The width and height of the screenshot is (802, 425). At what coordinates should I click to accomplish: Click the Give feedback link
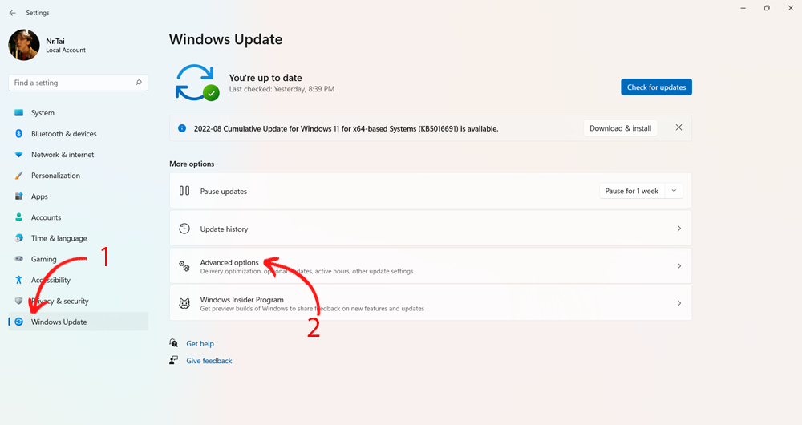click(209, 361)
